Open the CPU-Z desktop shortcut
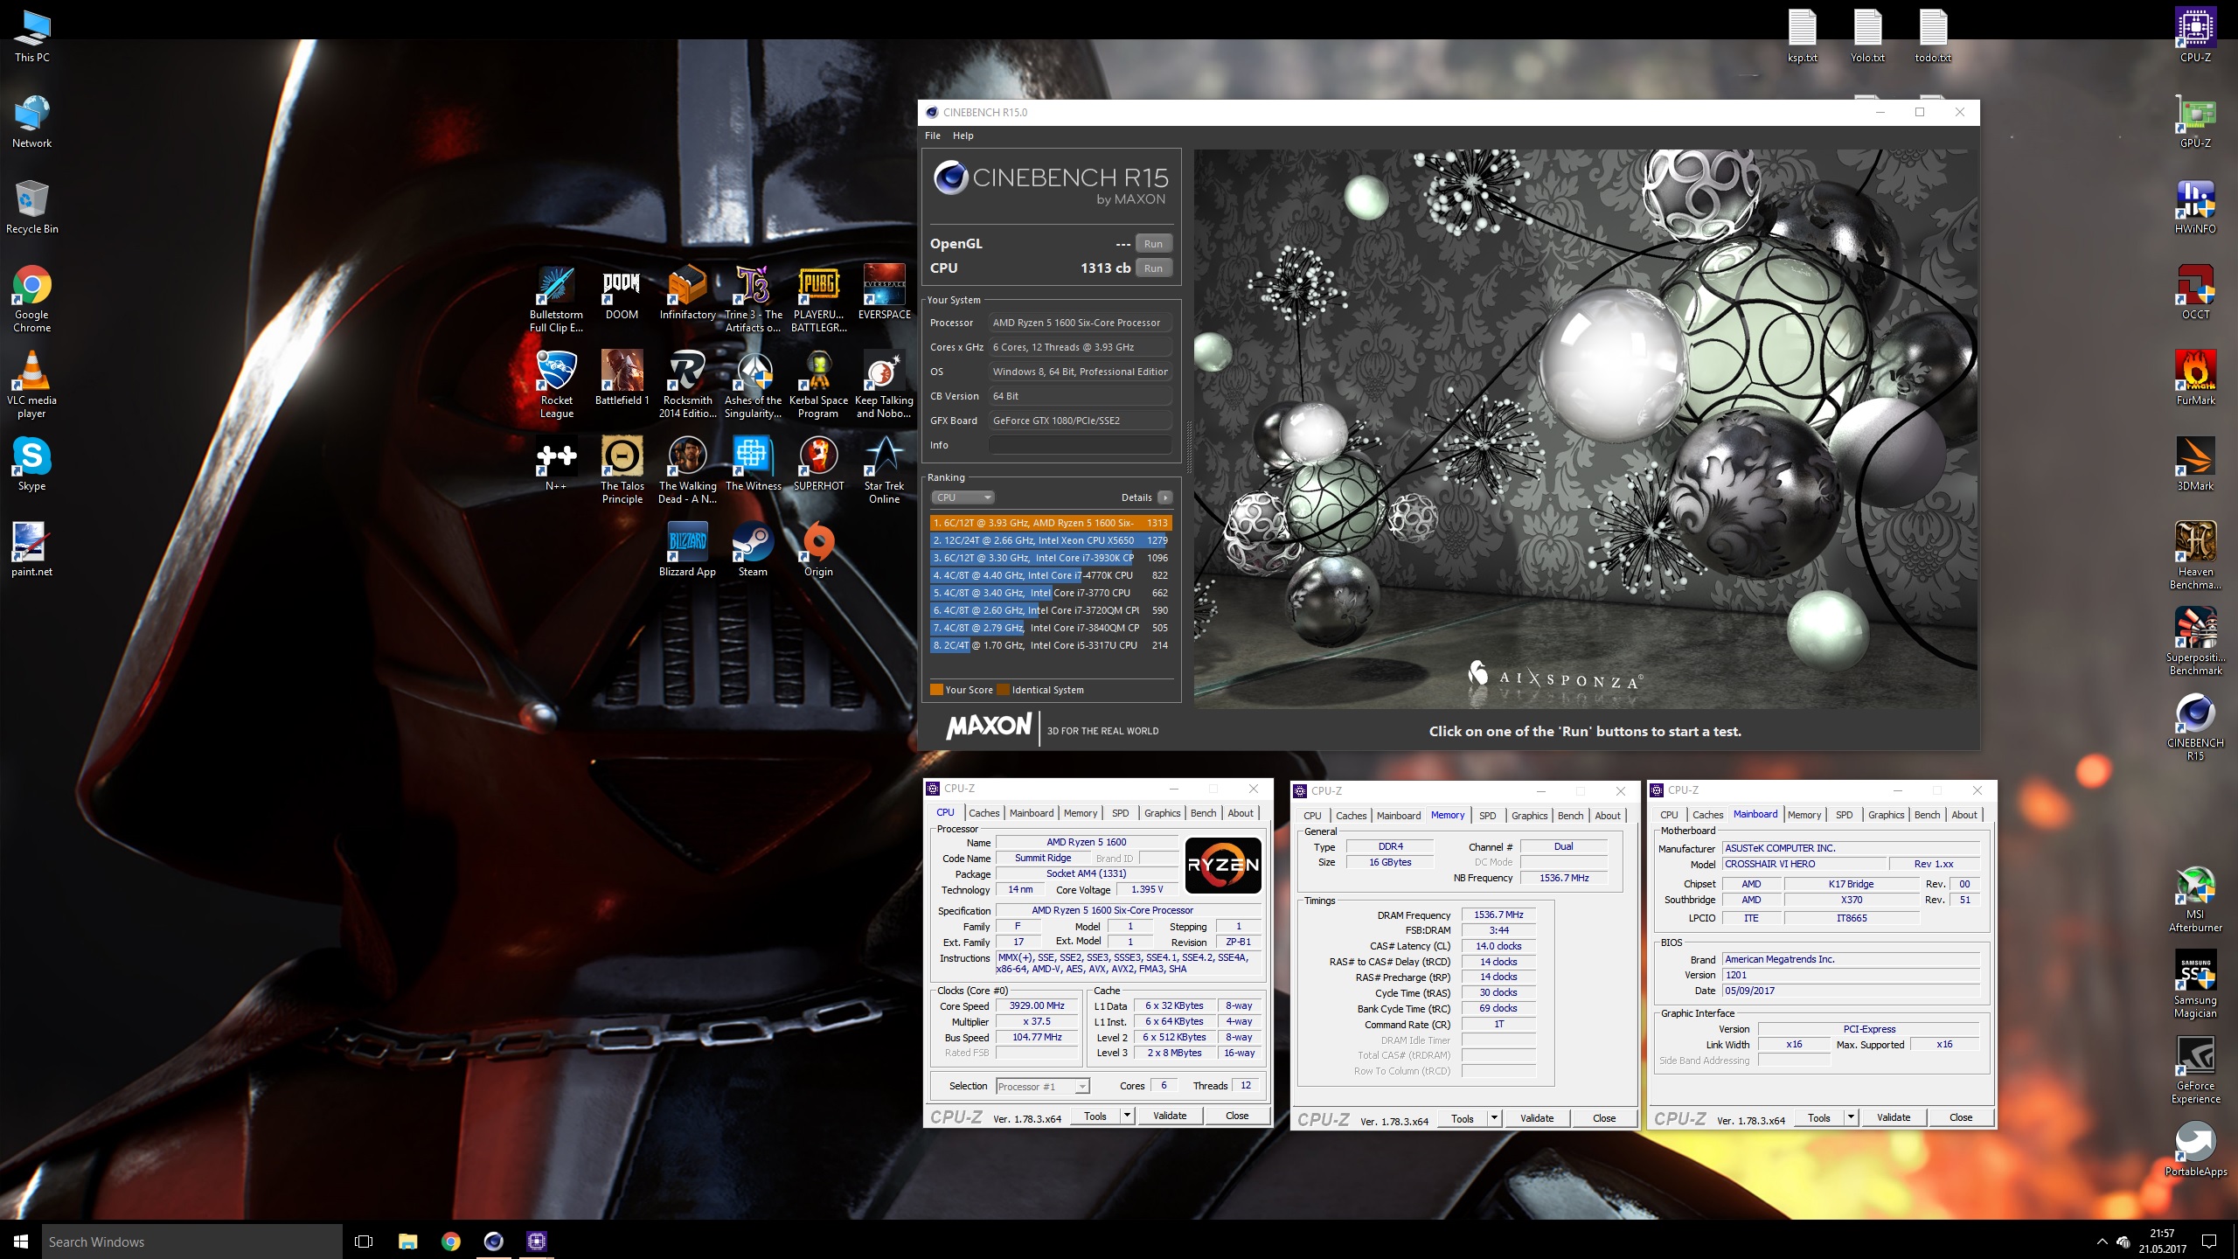 click(2195, 35)
